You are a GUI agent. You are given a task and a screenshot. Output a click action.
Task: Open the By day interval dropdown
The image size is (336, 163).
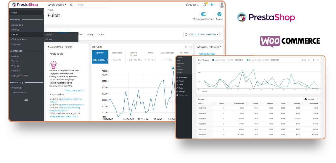coord(305,60)
